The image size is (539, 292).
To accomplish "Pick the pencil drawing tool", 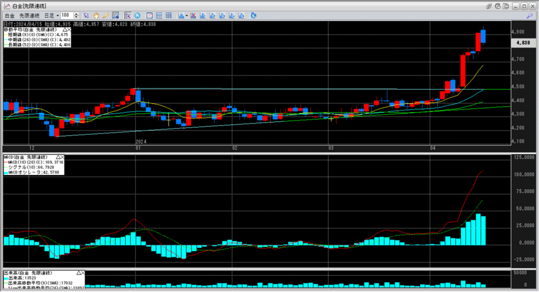I will coord(106,16).
